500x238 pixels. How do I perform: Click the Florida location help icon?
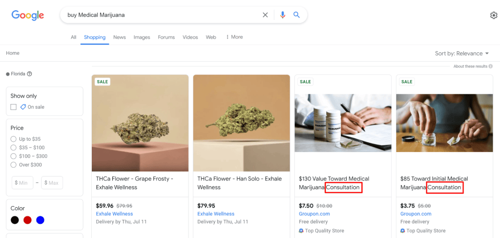point(29,74)
